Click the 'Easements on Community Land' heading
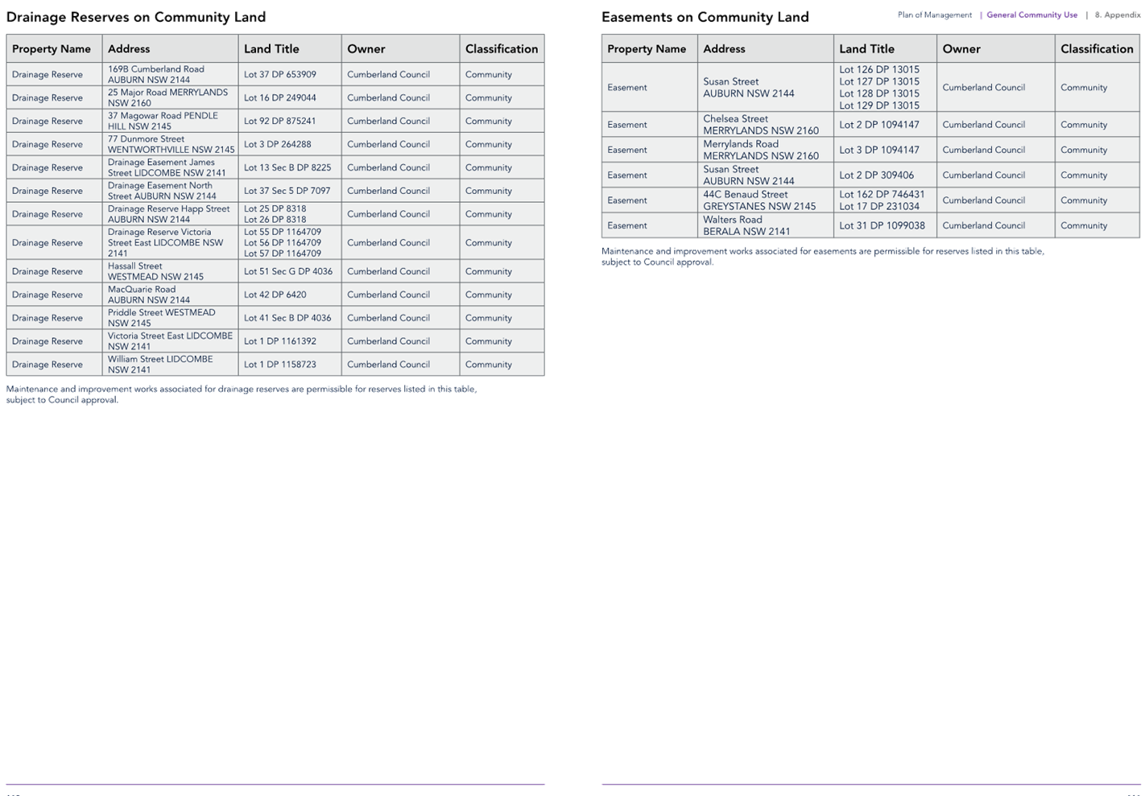This screenshot has height=796, width=1145. tap(705, 17)
